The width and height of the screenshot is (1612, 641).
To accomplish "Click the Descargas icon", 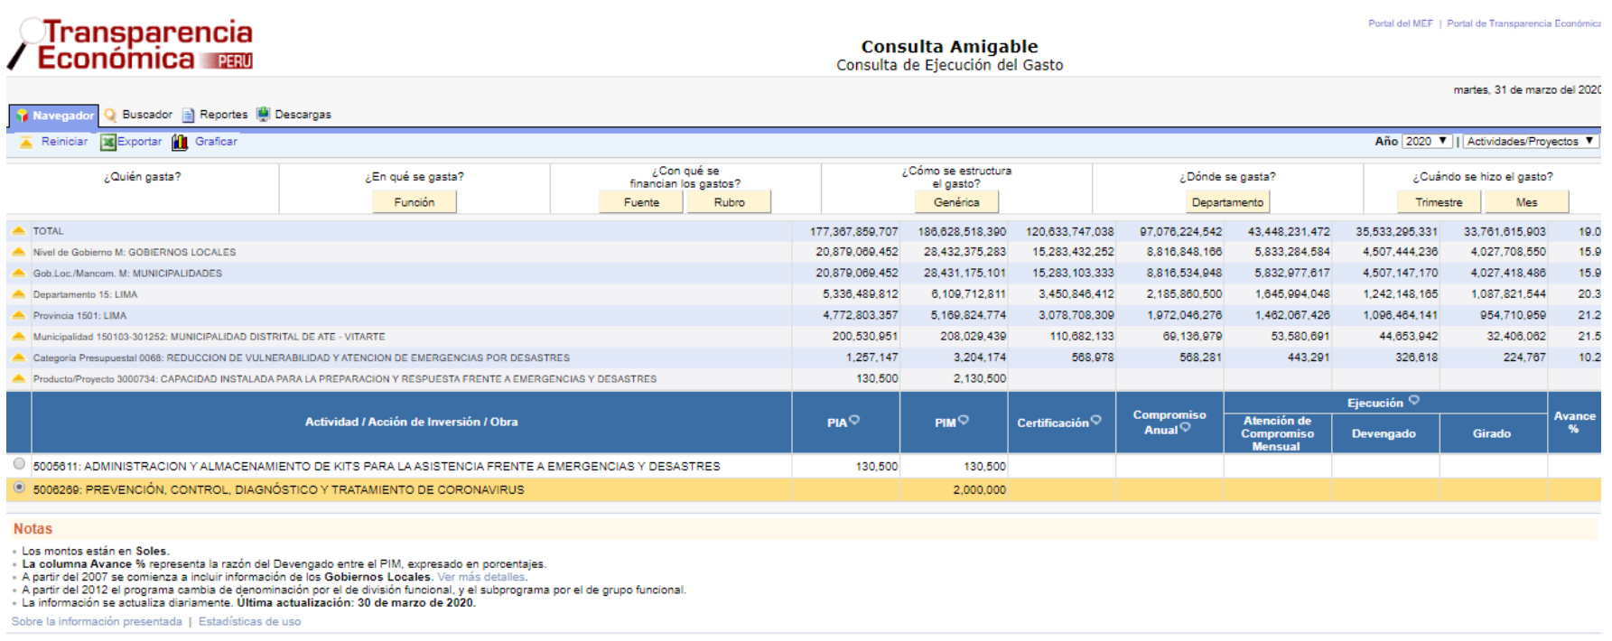I will [x=263, y=115].
